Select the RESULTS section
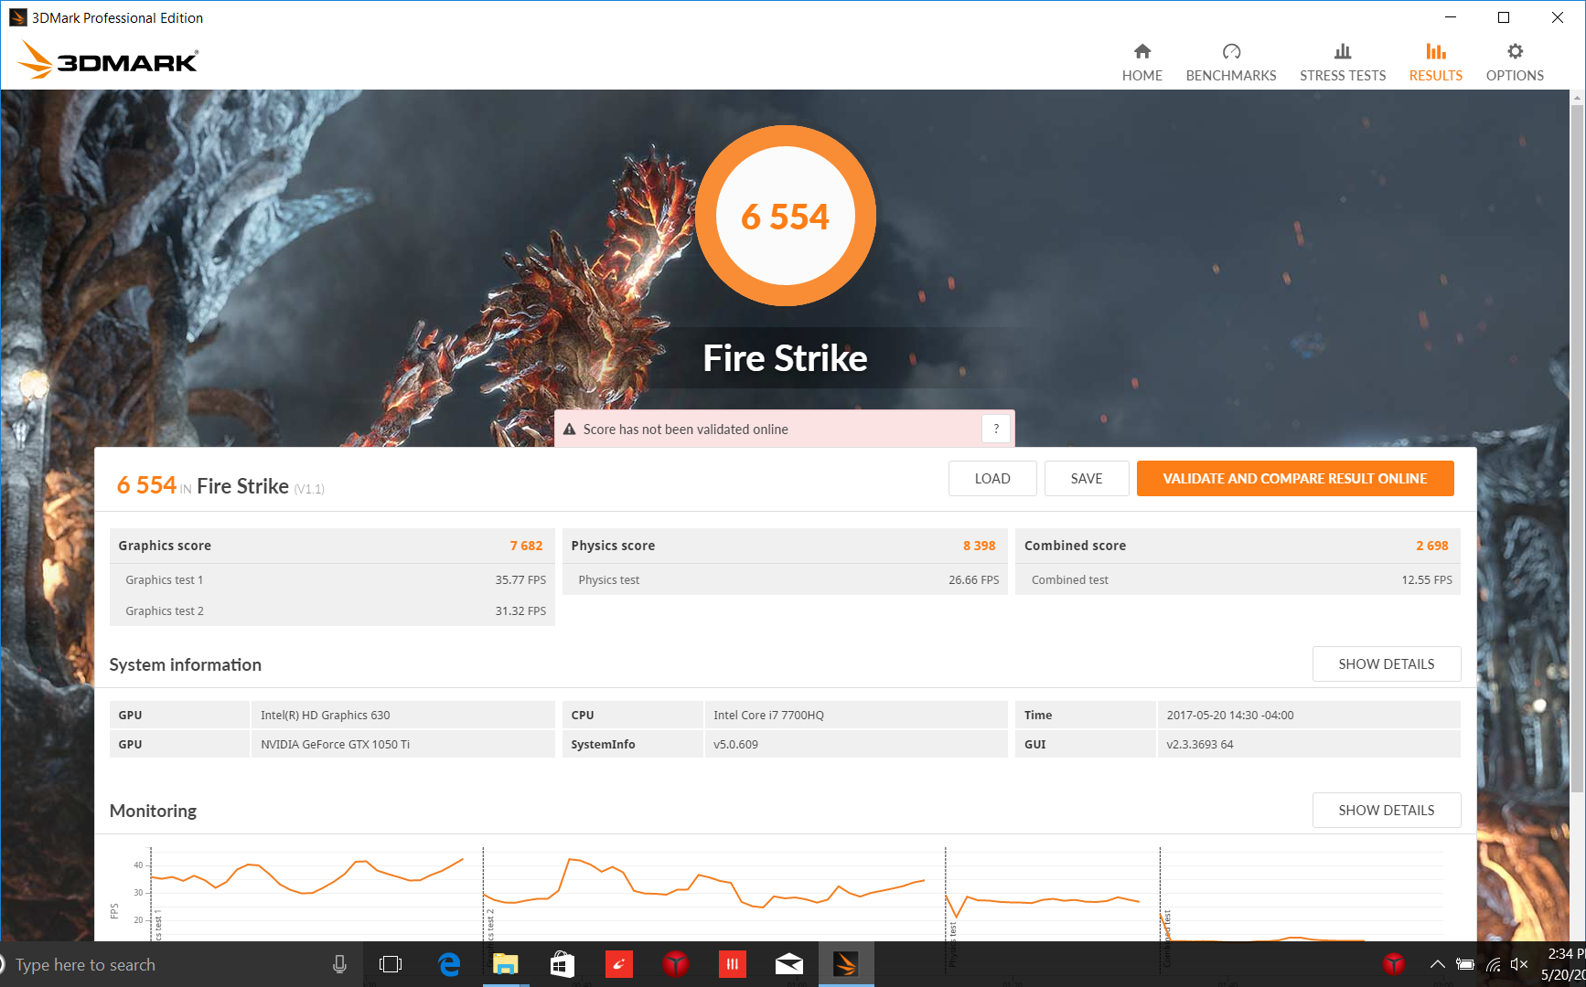Image resolution: width=1586 pixels, height=987 pixels. point(1435,62)
